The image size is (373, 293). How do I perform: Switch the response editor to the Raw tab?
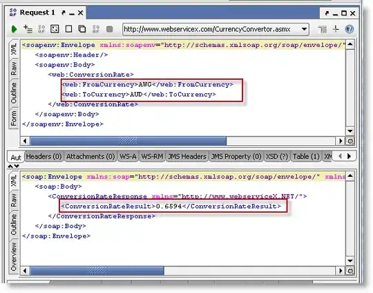(14, 200)
